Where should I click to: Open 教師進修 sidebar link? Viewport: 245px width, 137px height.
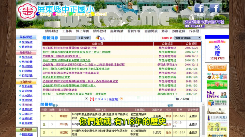(x=27, y=47)
